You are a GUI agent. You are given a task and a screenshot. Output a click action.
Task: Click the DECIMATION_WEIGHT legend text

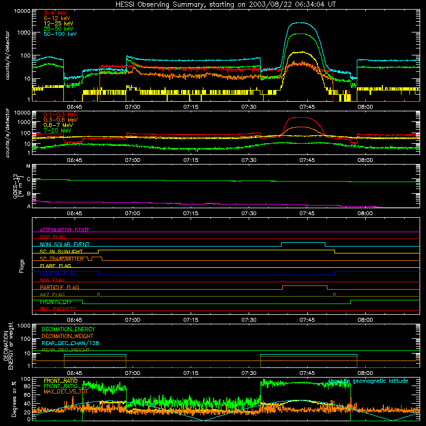pyautogui.click(x=68, y=336)
